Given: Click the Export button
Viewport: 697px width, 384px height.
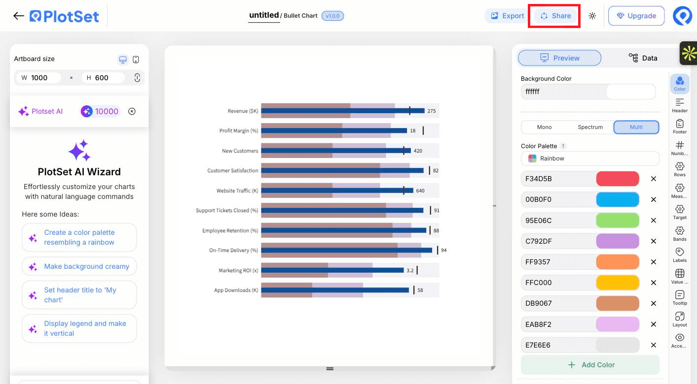Looking at the screenshot, I should coord(507,16).
